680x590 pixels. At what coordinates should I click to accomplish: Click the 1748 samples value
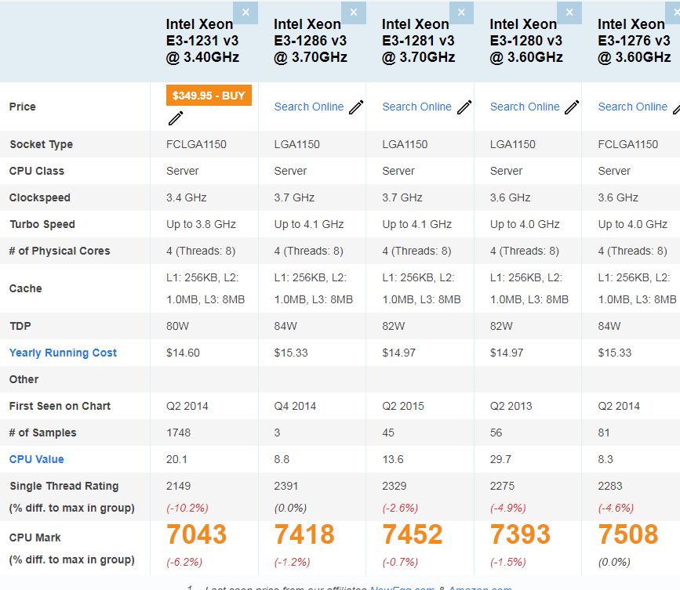click(178, 433)
